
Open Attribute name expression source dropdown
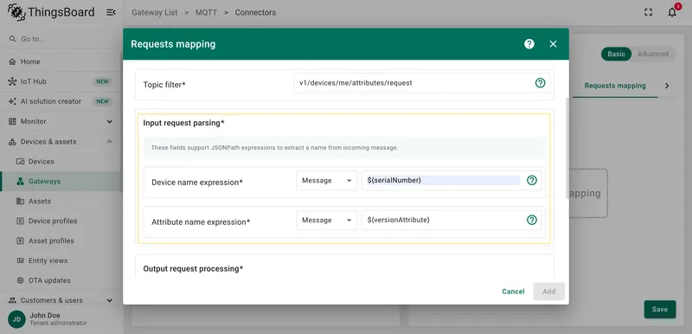click(x=327, y=220)
